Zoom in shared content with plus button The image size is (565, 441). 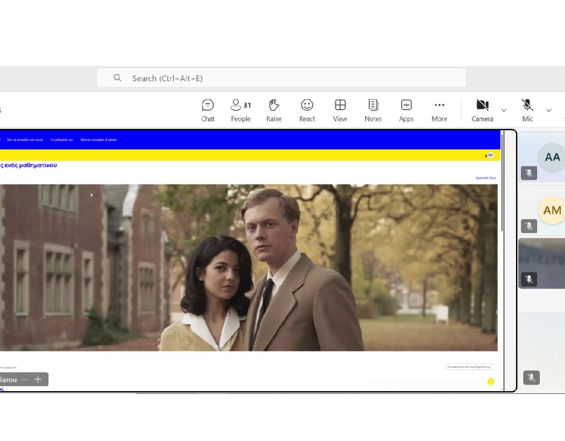click(38, 379)
